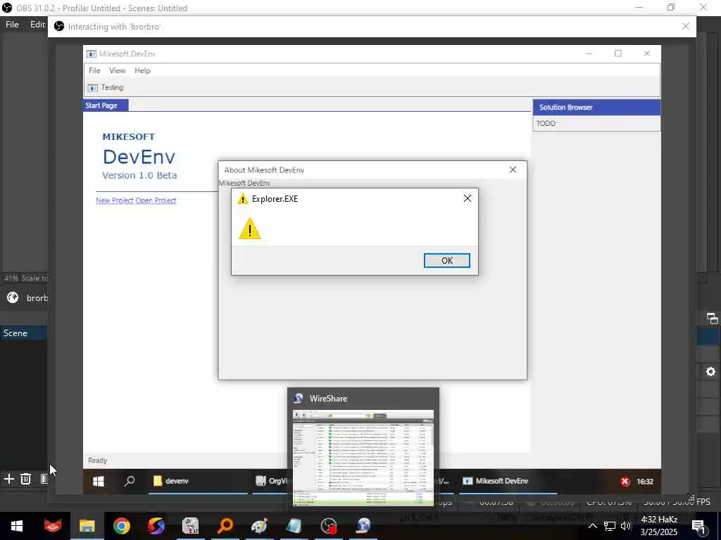The height and width of the screenshot is (540, 721).
Task: Open the OBS File menu
Action: 12,25
